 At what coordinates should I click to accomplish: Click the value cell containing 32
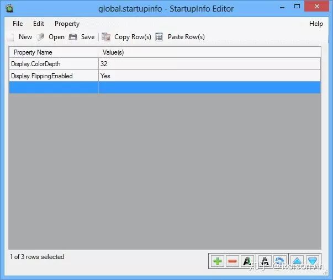[209, 64]
